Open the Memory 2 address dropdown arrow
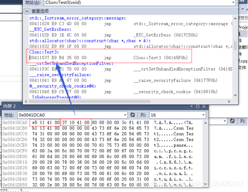 tap(125, 115)
